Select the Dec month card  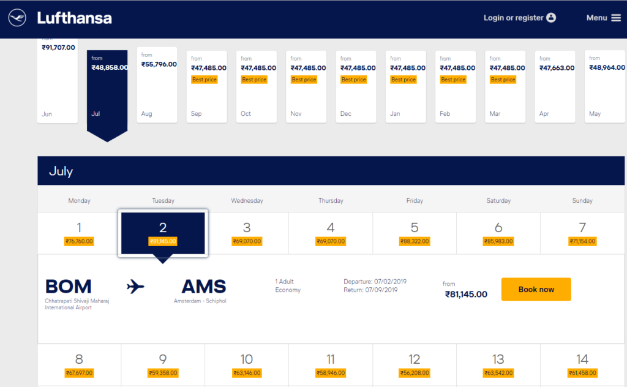pyautogui.click(x=356, y=87)
